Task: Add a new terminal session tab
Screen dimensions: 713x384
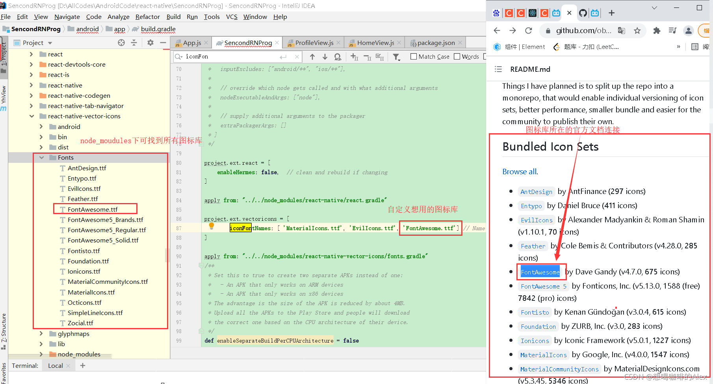Action: 83,365
